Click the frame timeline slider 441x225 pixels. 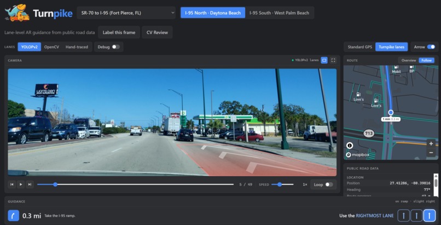(135, 184)
